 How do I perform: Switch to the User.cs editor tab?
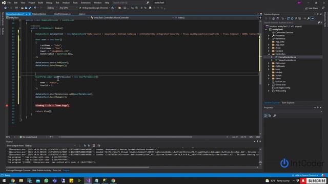82,14
